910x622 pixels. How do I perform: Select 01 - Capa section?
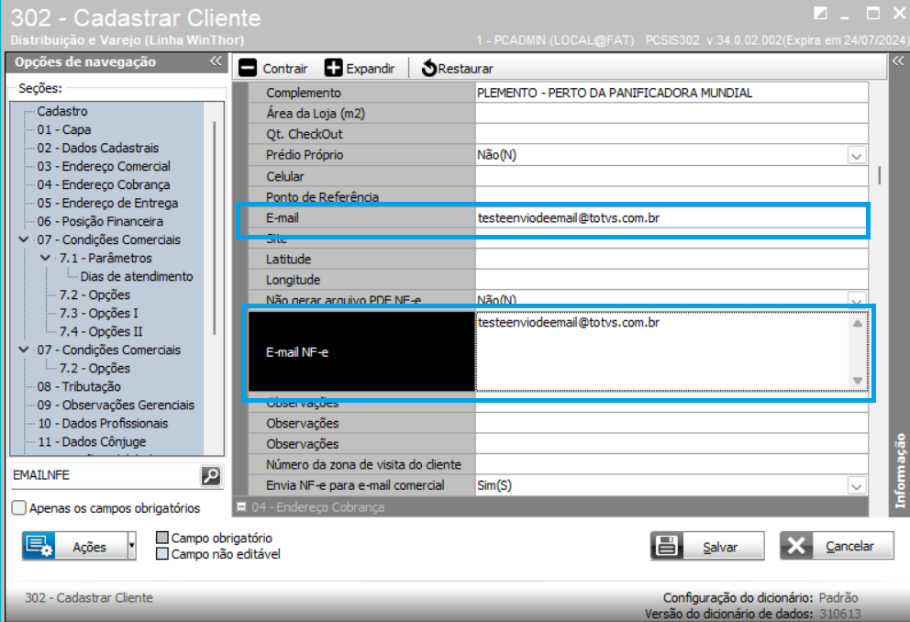click(x=64, y=129)
